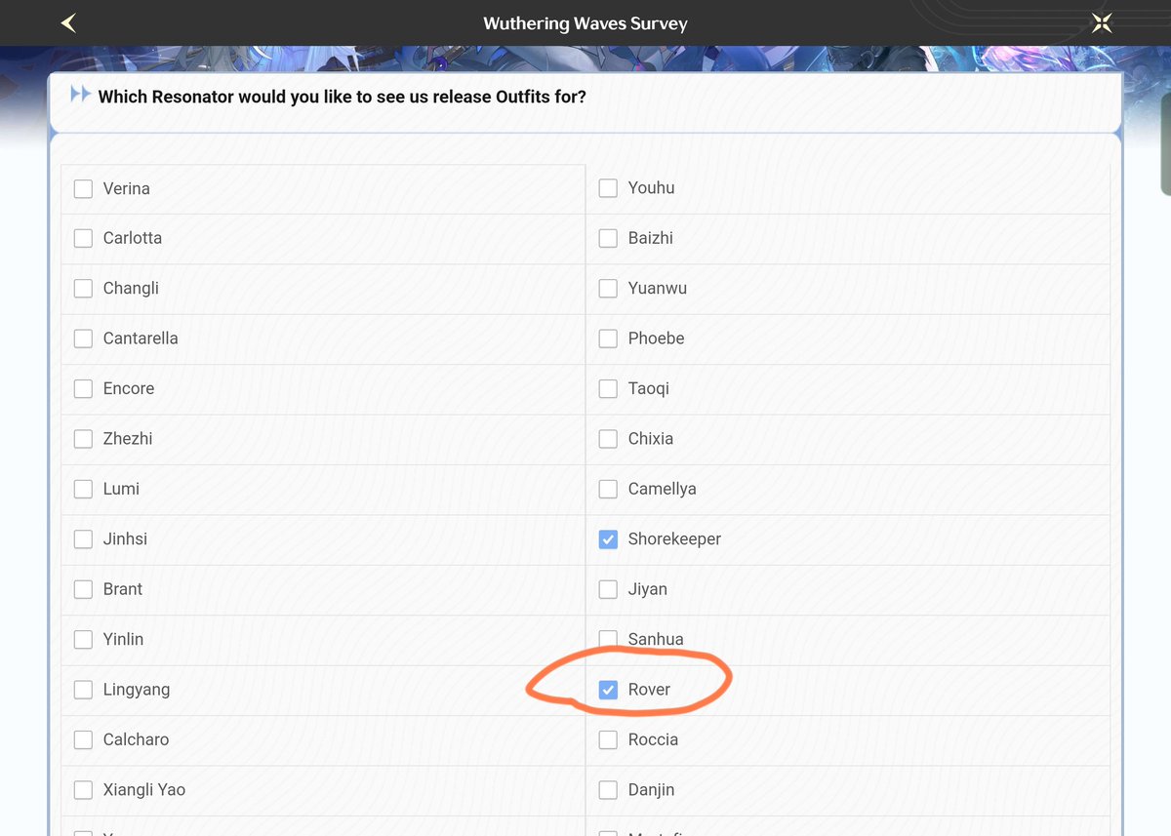This screenshot has height=836, width=1171.
Task: Close the survey with the X icon
Action: coord(1102,23)
